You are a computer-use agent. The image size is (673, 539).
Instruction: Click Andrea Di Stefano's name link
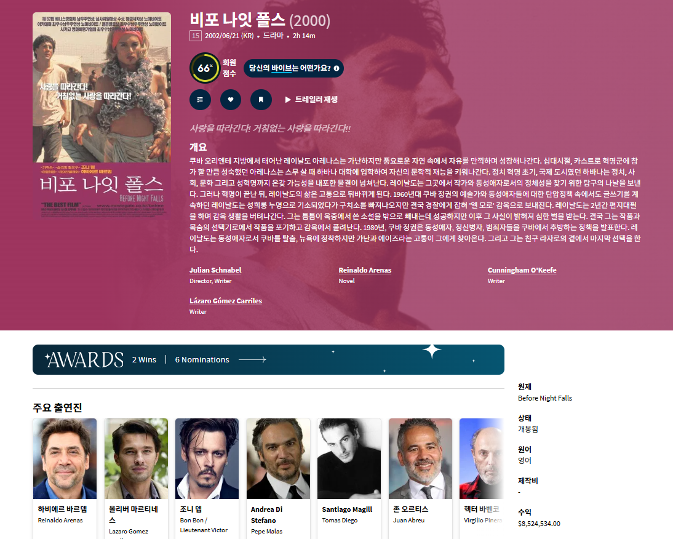coord(266,515)
